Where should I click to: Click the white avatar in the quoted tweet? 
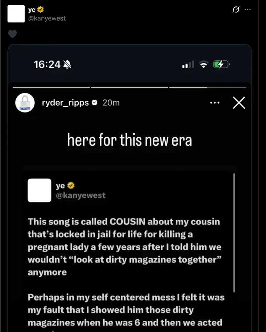[x=39, y=190]
